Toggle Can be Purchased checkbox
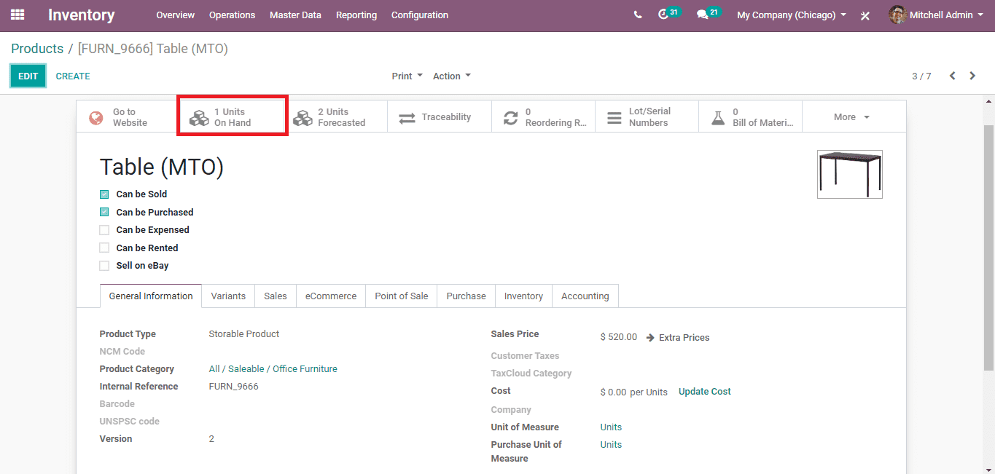The image size is (995, 474). click(104, 213)
